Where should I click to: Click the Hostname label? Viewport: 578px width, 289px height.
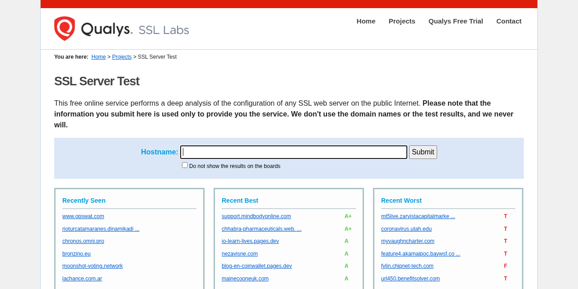coord(159,152)
